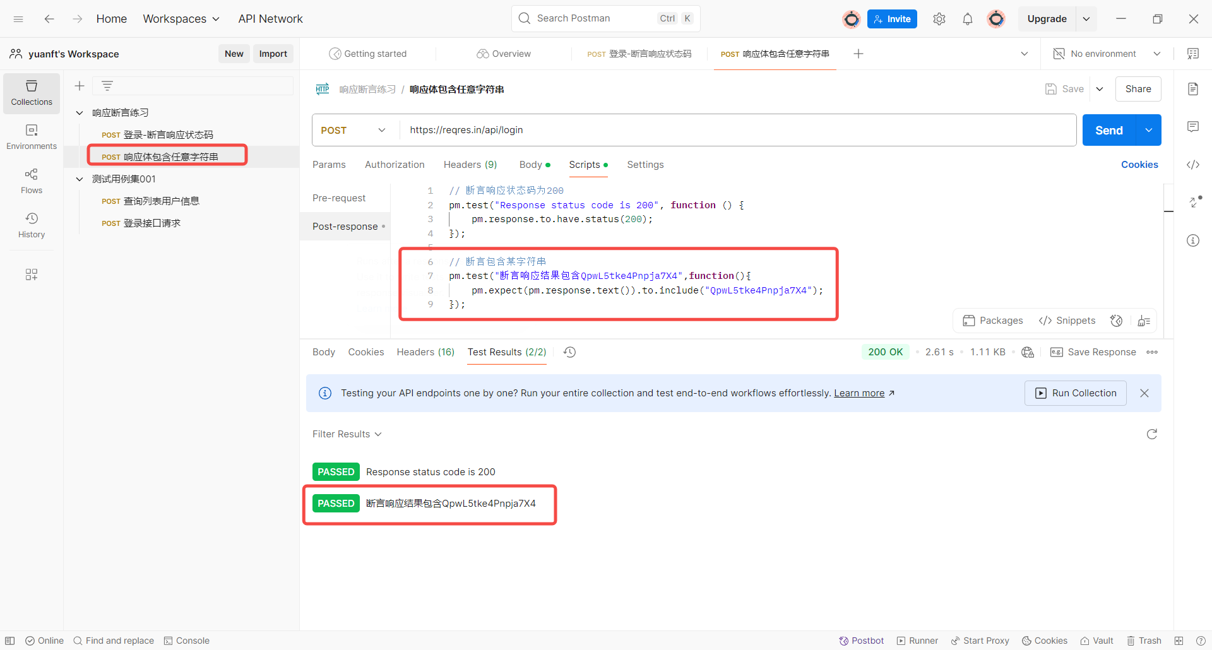Screen dimensions: 1212x650
Task: Click the Run Collection button
Action: [x=1076, y=393]
